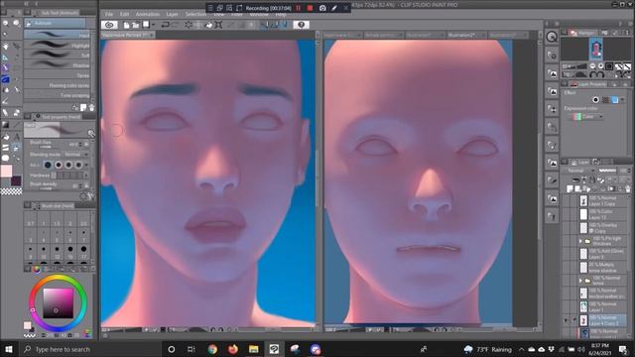Open the anti-aliasing options arrow

pos(86,165)
